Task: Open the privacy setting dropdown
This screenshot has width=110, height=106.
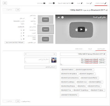Action: [40, 54]
